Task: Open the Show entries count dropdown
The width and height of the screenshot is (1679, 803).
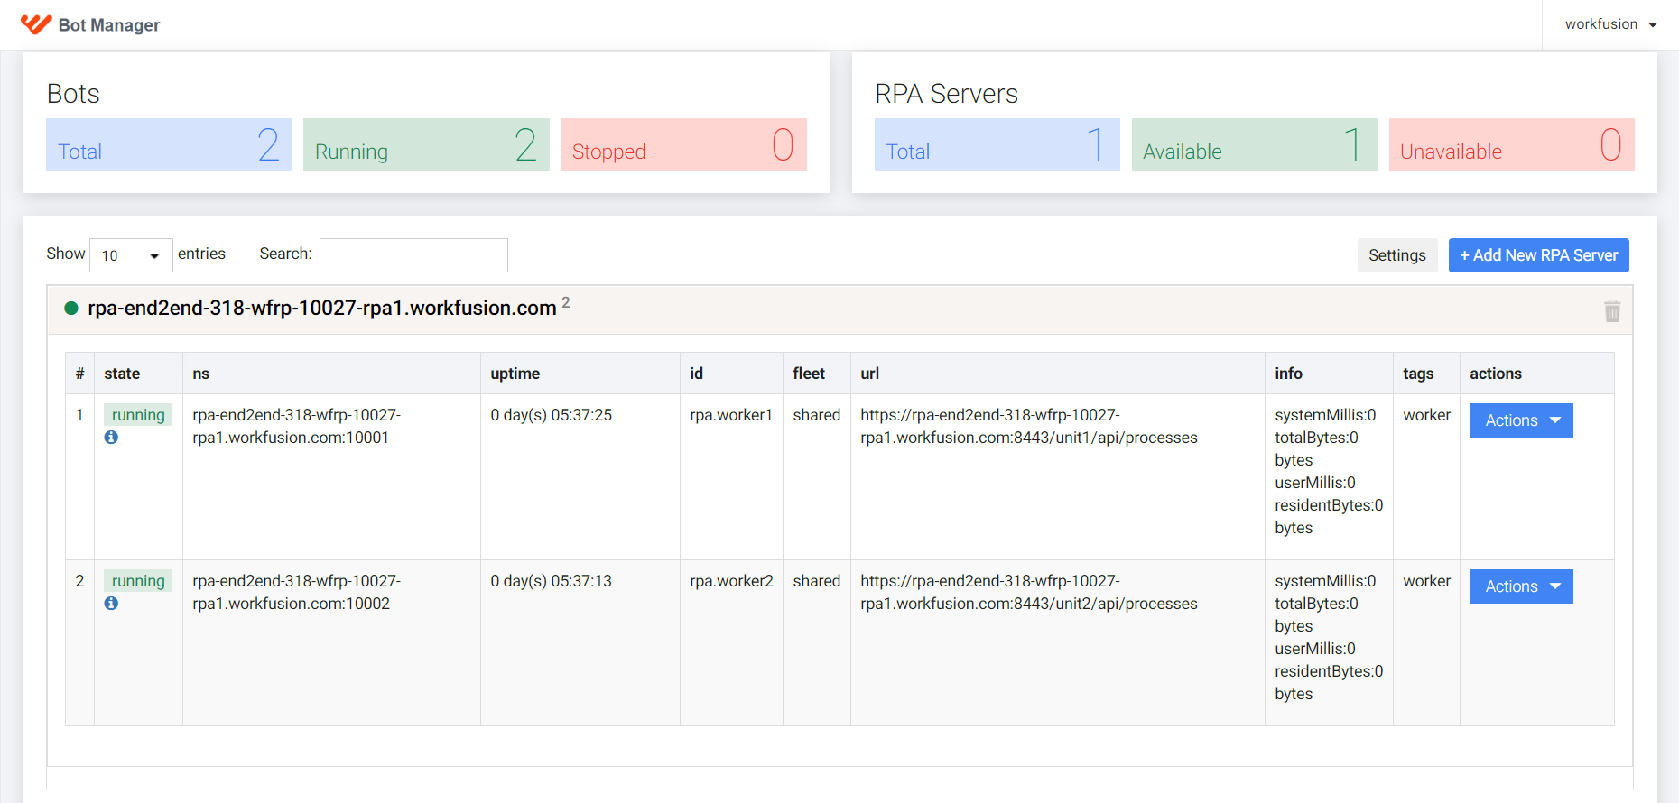Action: click(x=131, y=255)
